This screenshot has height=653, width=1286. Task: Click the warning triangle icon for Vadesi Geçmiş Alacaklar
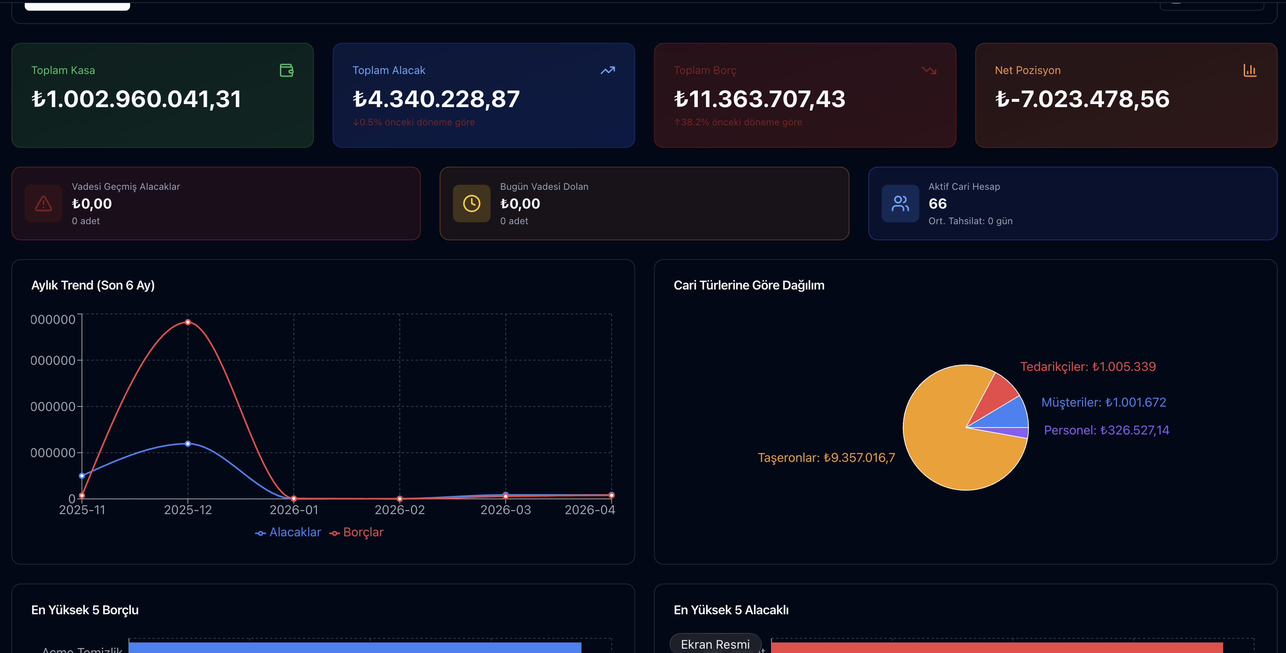tap(44, 204)
